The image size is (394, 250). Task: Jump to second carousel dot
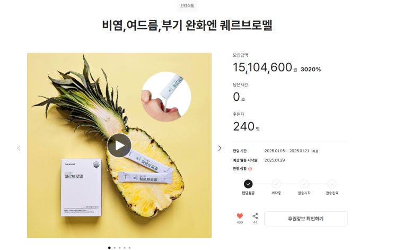(115, 248)
